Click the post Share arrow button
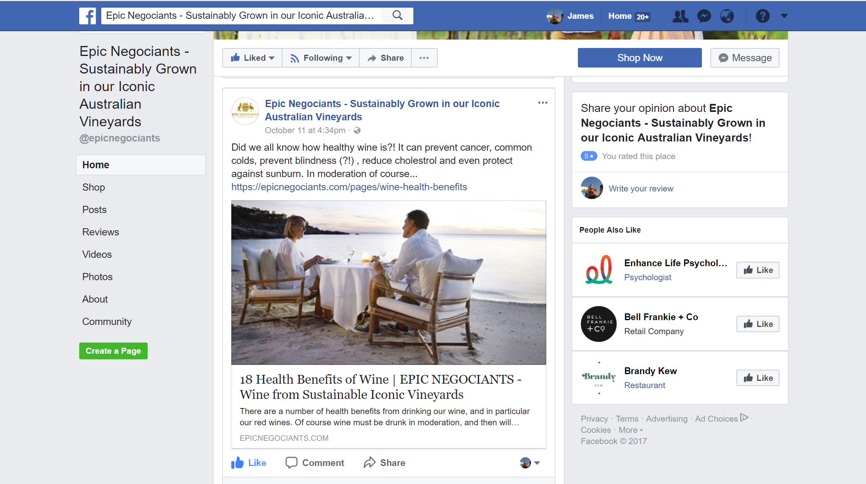The height and width of the screenshot is (484, 866). 385,463
